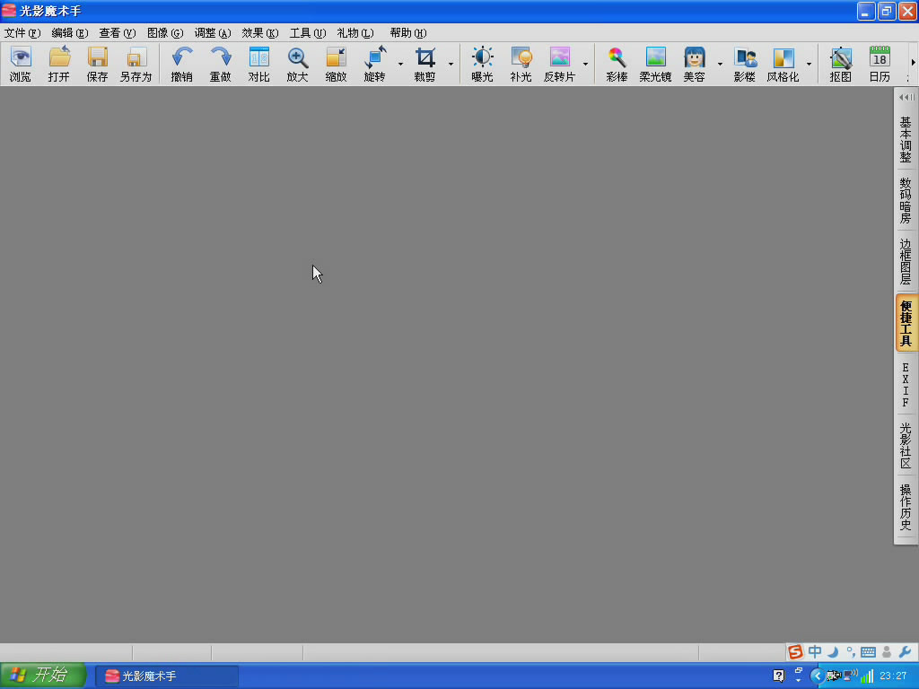Open the 日历 (calendar) tool icon

click(880, 64)
